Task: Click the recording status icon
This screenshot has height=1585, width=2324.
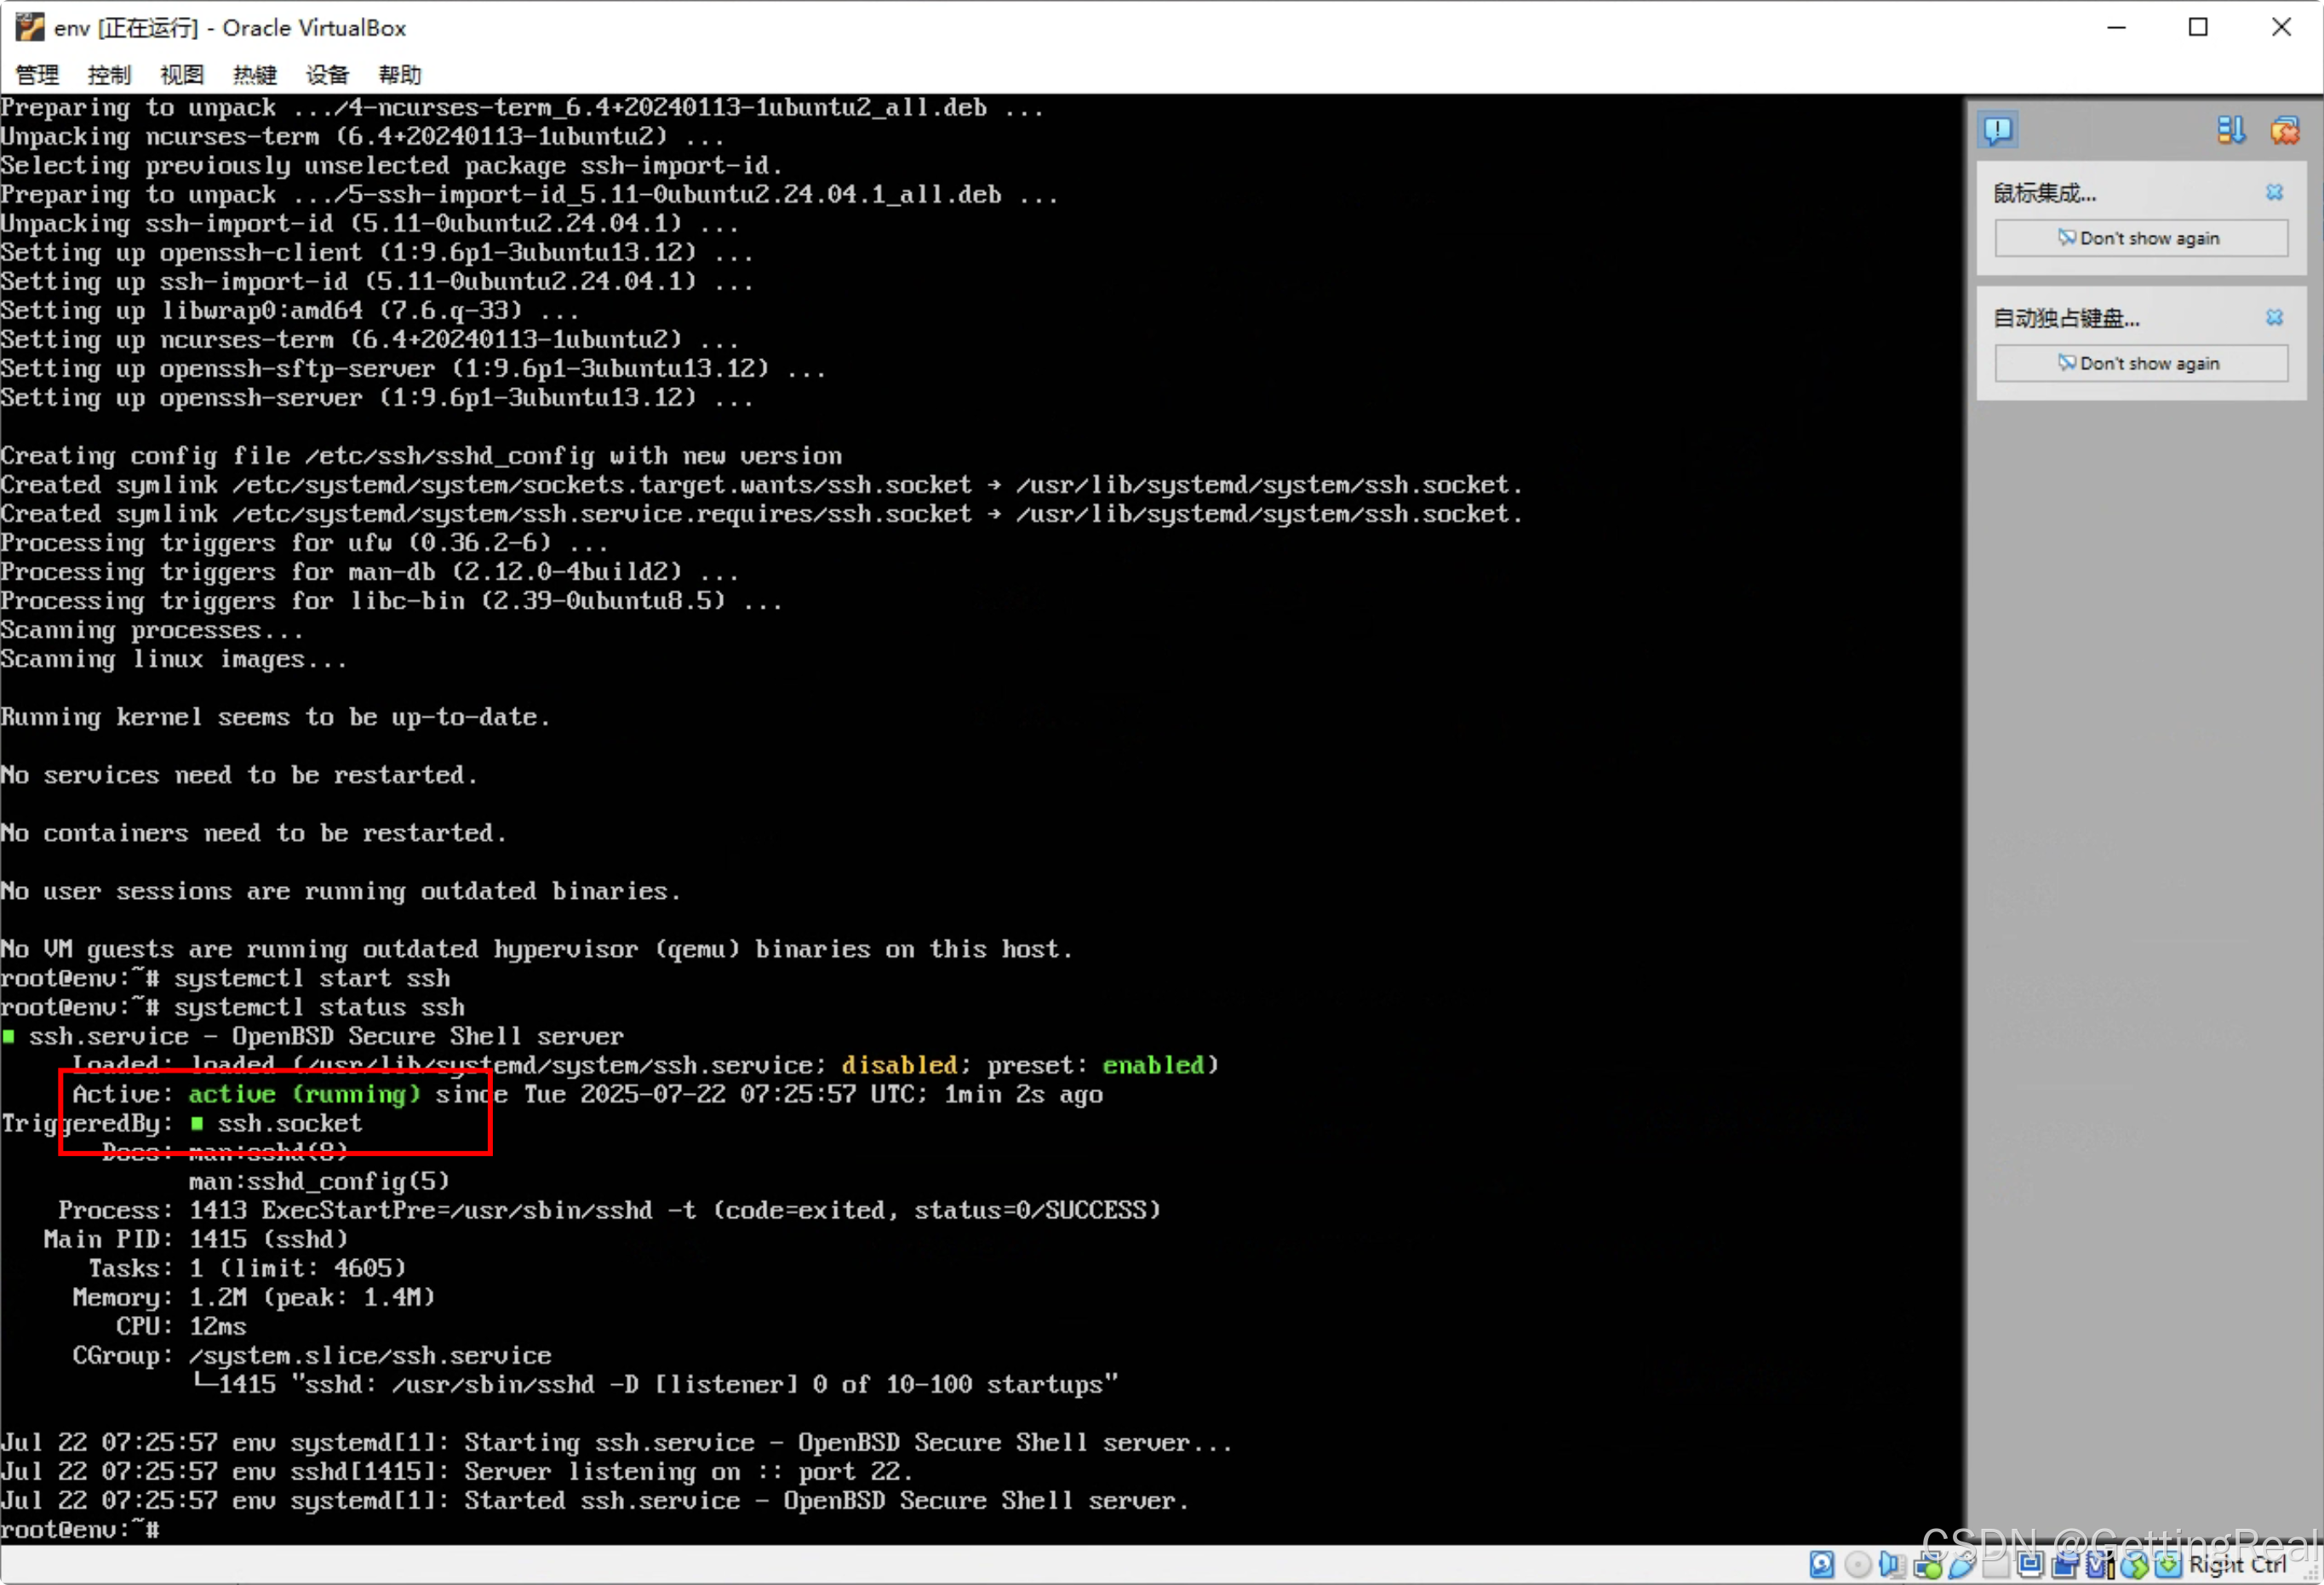Action: 2065,1565
